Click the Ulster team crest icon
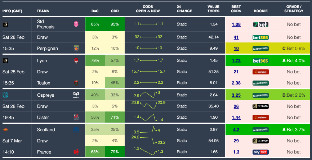This screenshot has height=160, width=312. [x=76, y=118]
